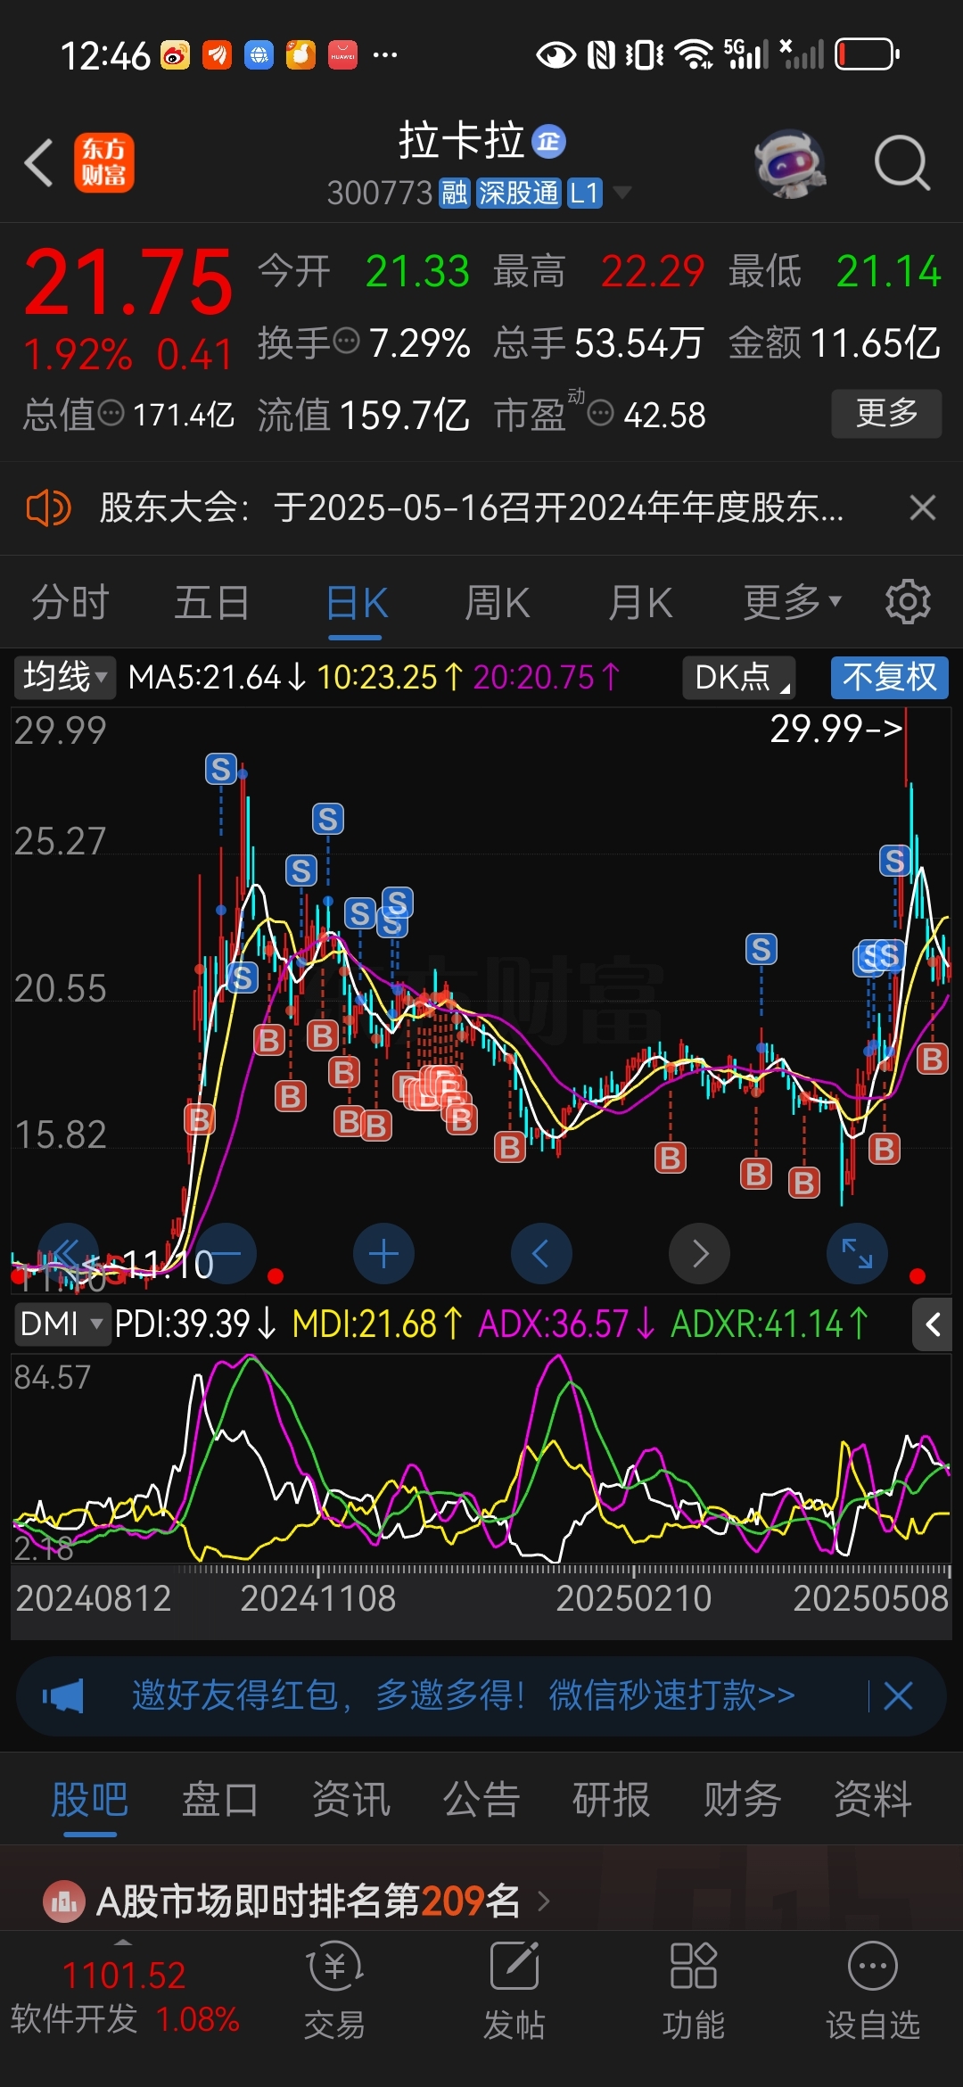
Task: Go back using the left arrow
Action: click(39, 162)
